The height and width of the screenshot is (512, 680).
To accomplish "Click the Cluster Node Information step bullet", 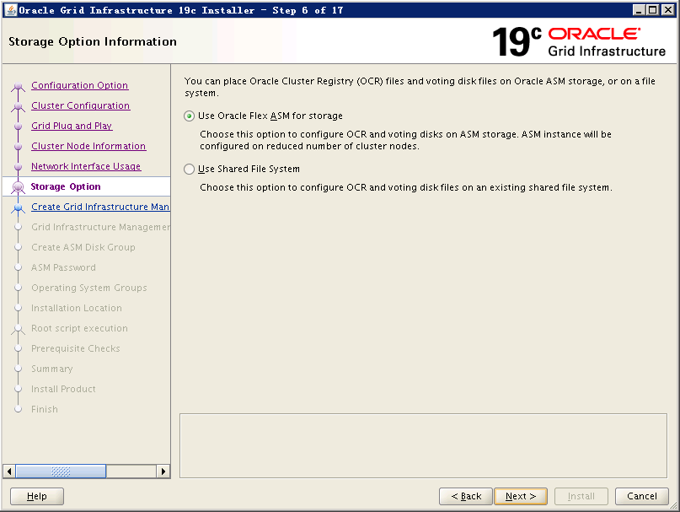I will [18, 147].
